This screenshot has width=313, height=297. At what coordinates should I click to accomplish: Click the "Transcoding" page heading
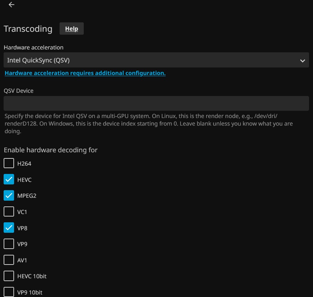(28, 29)
